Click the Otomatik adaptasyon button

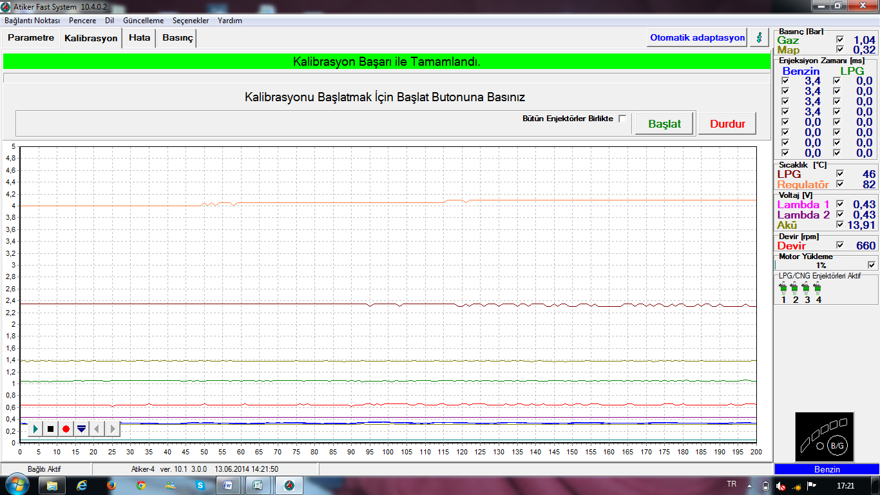[697, 37]
